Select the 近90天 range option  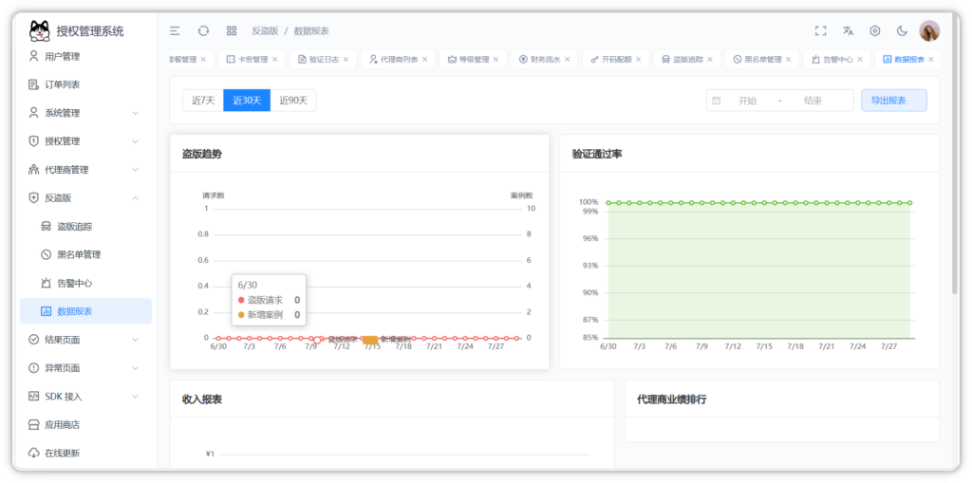point(293,101)
